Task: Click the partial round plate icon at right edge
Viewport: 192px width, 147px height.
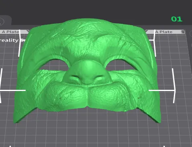Action: pos(191,33)
